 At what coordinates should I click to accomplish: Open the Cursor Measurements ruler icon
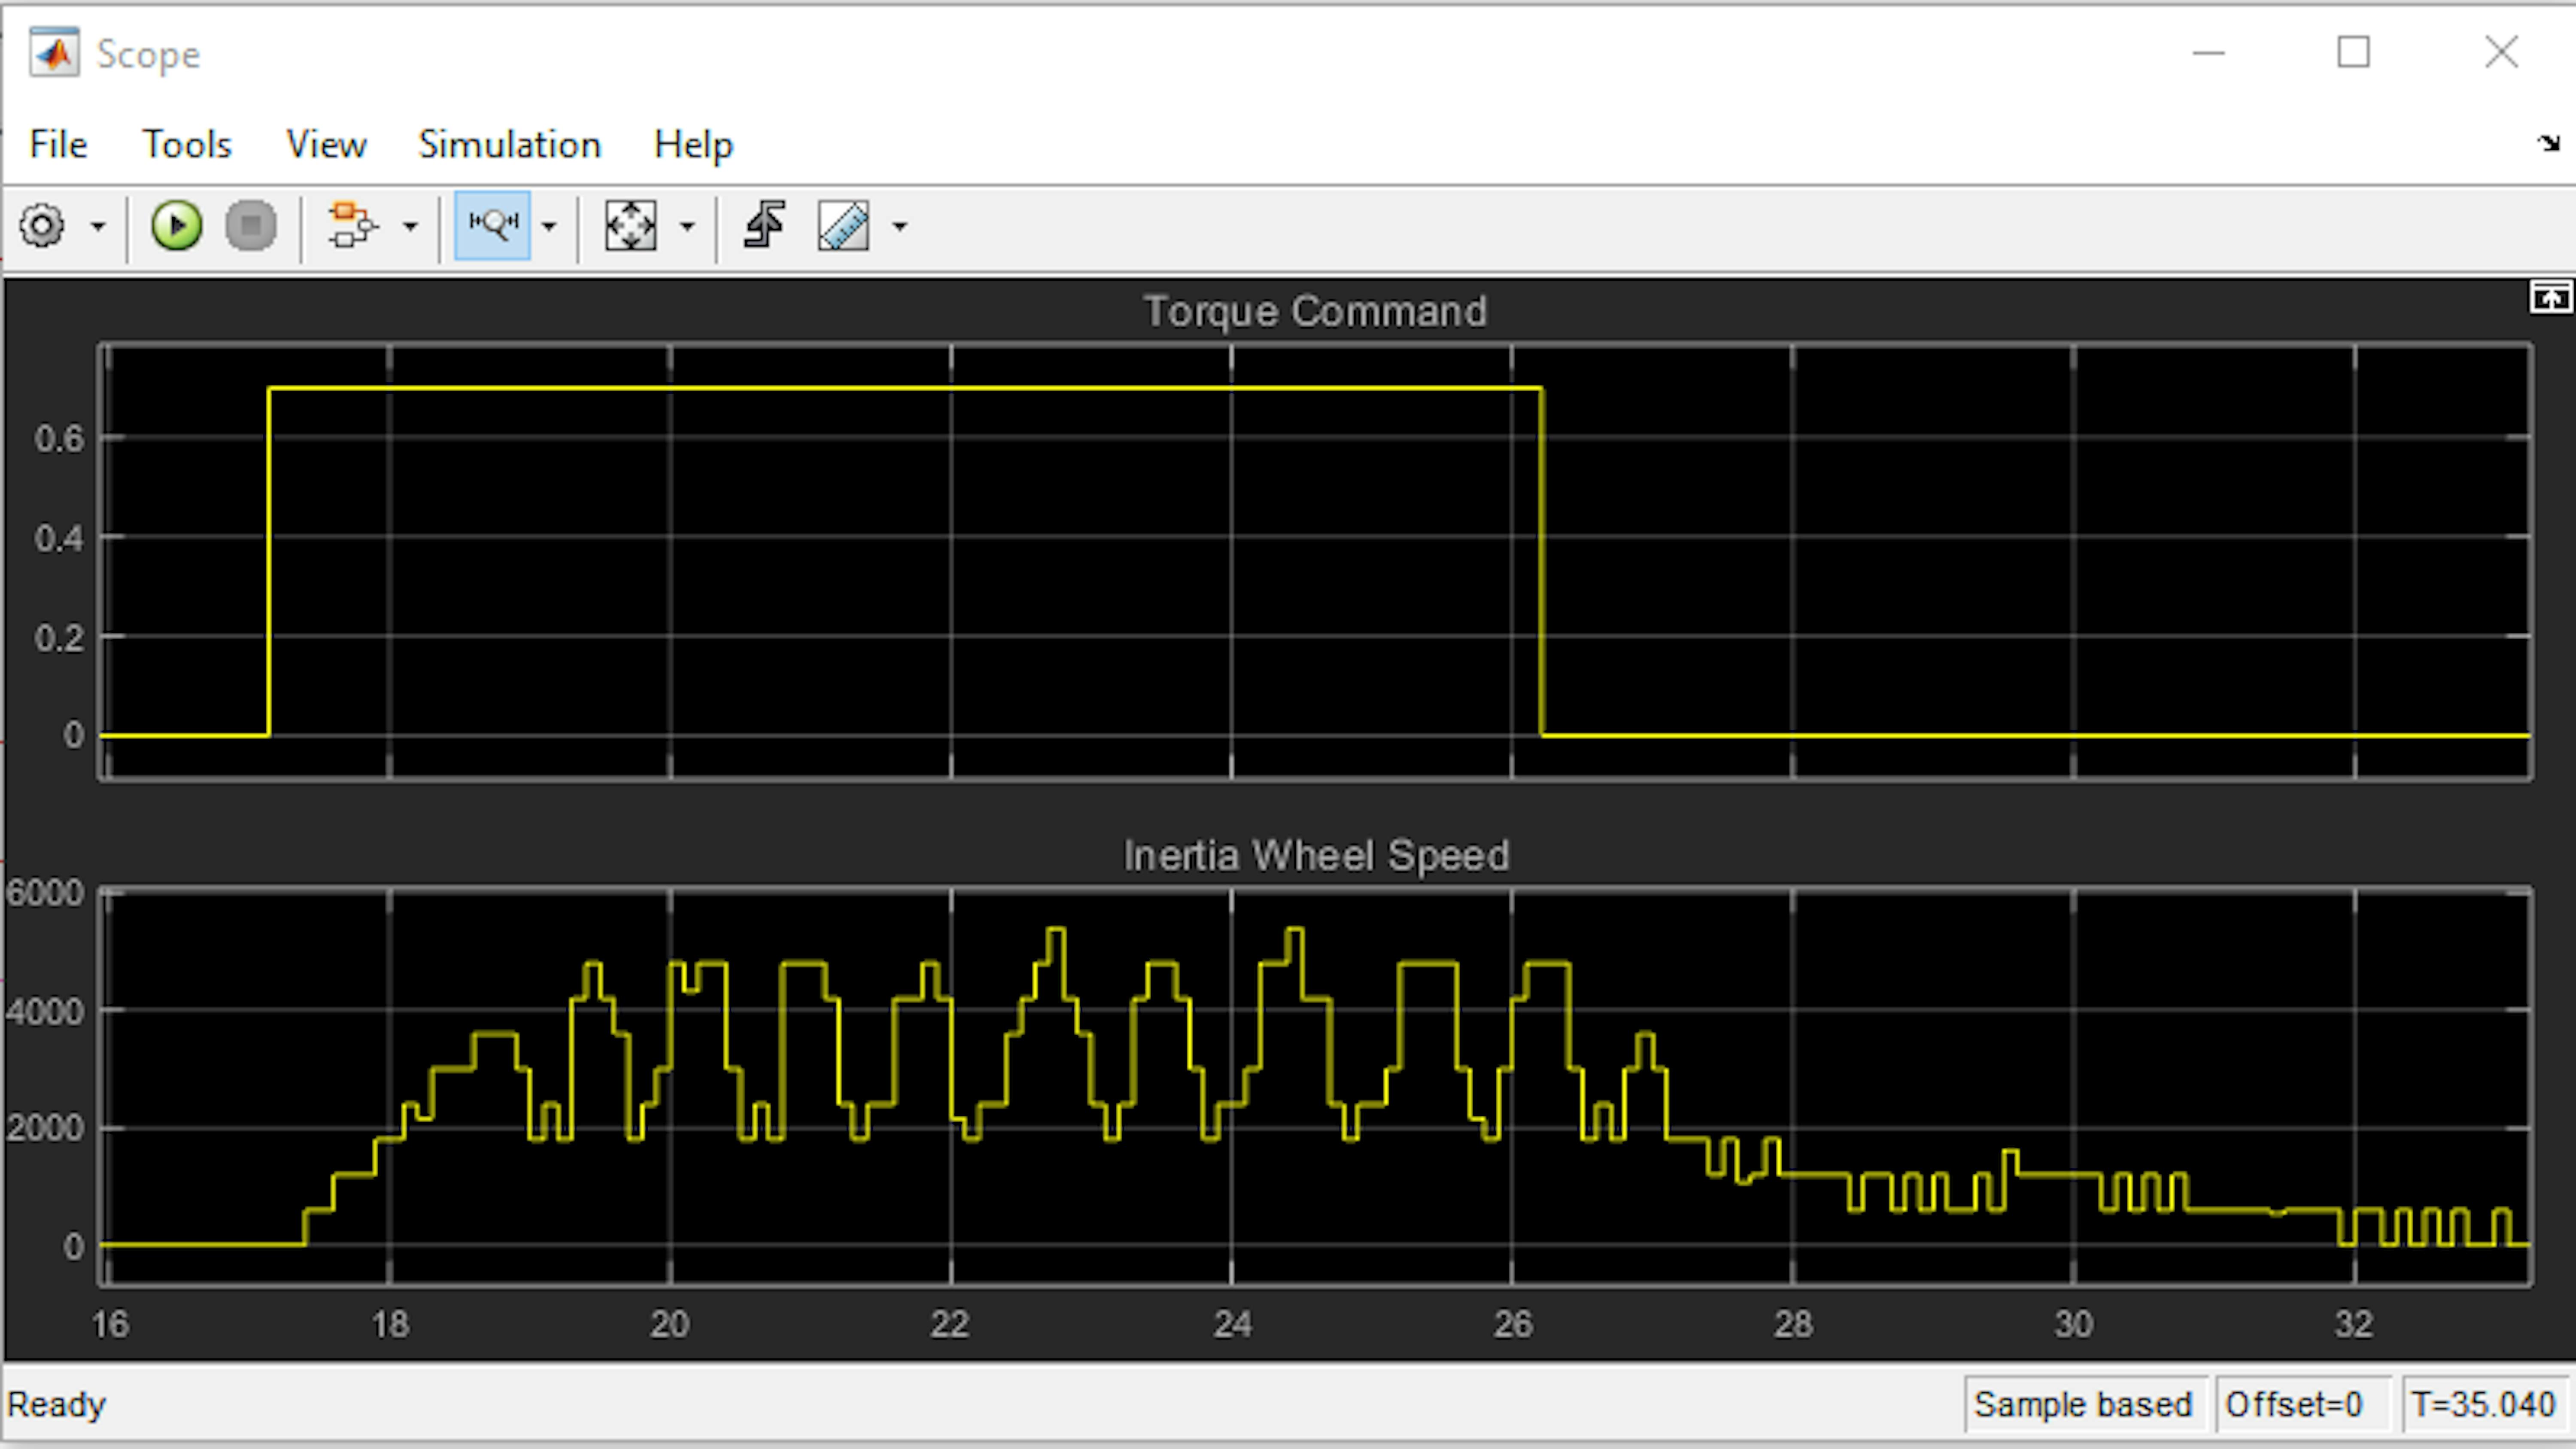[x=844, y=226]
